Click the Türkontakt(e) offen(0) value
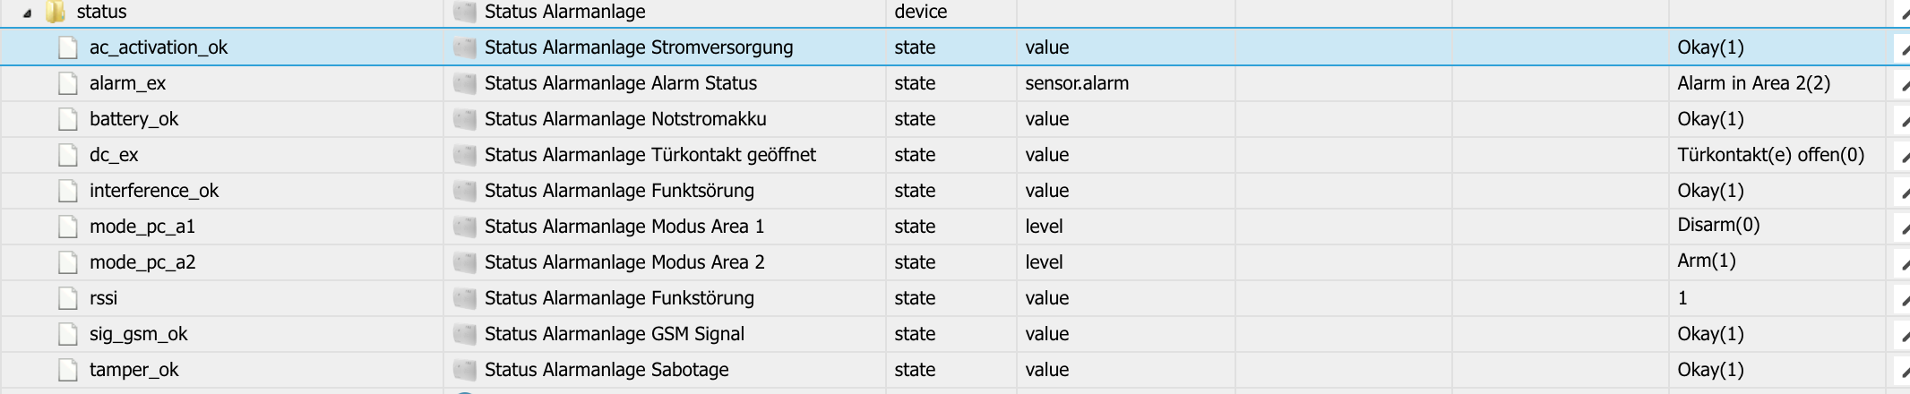 tap(1770, 155)
